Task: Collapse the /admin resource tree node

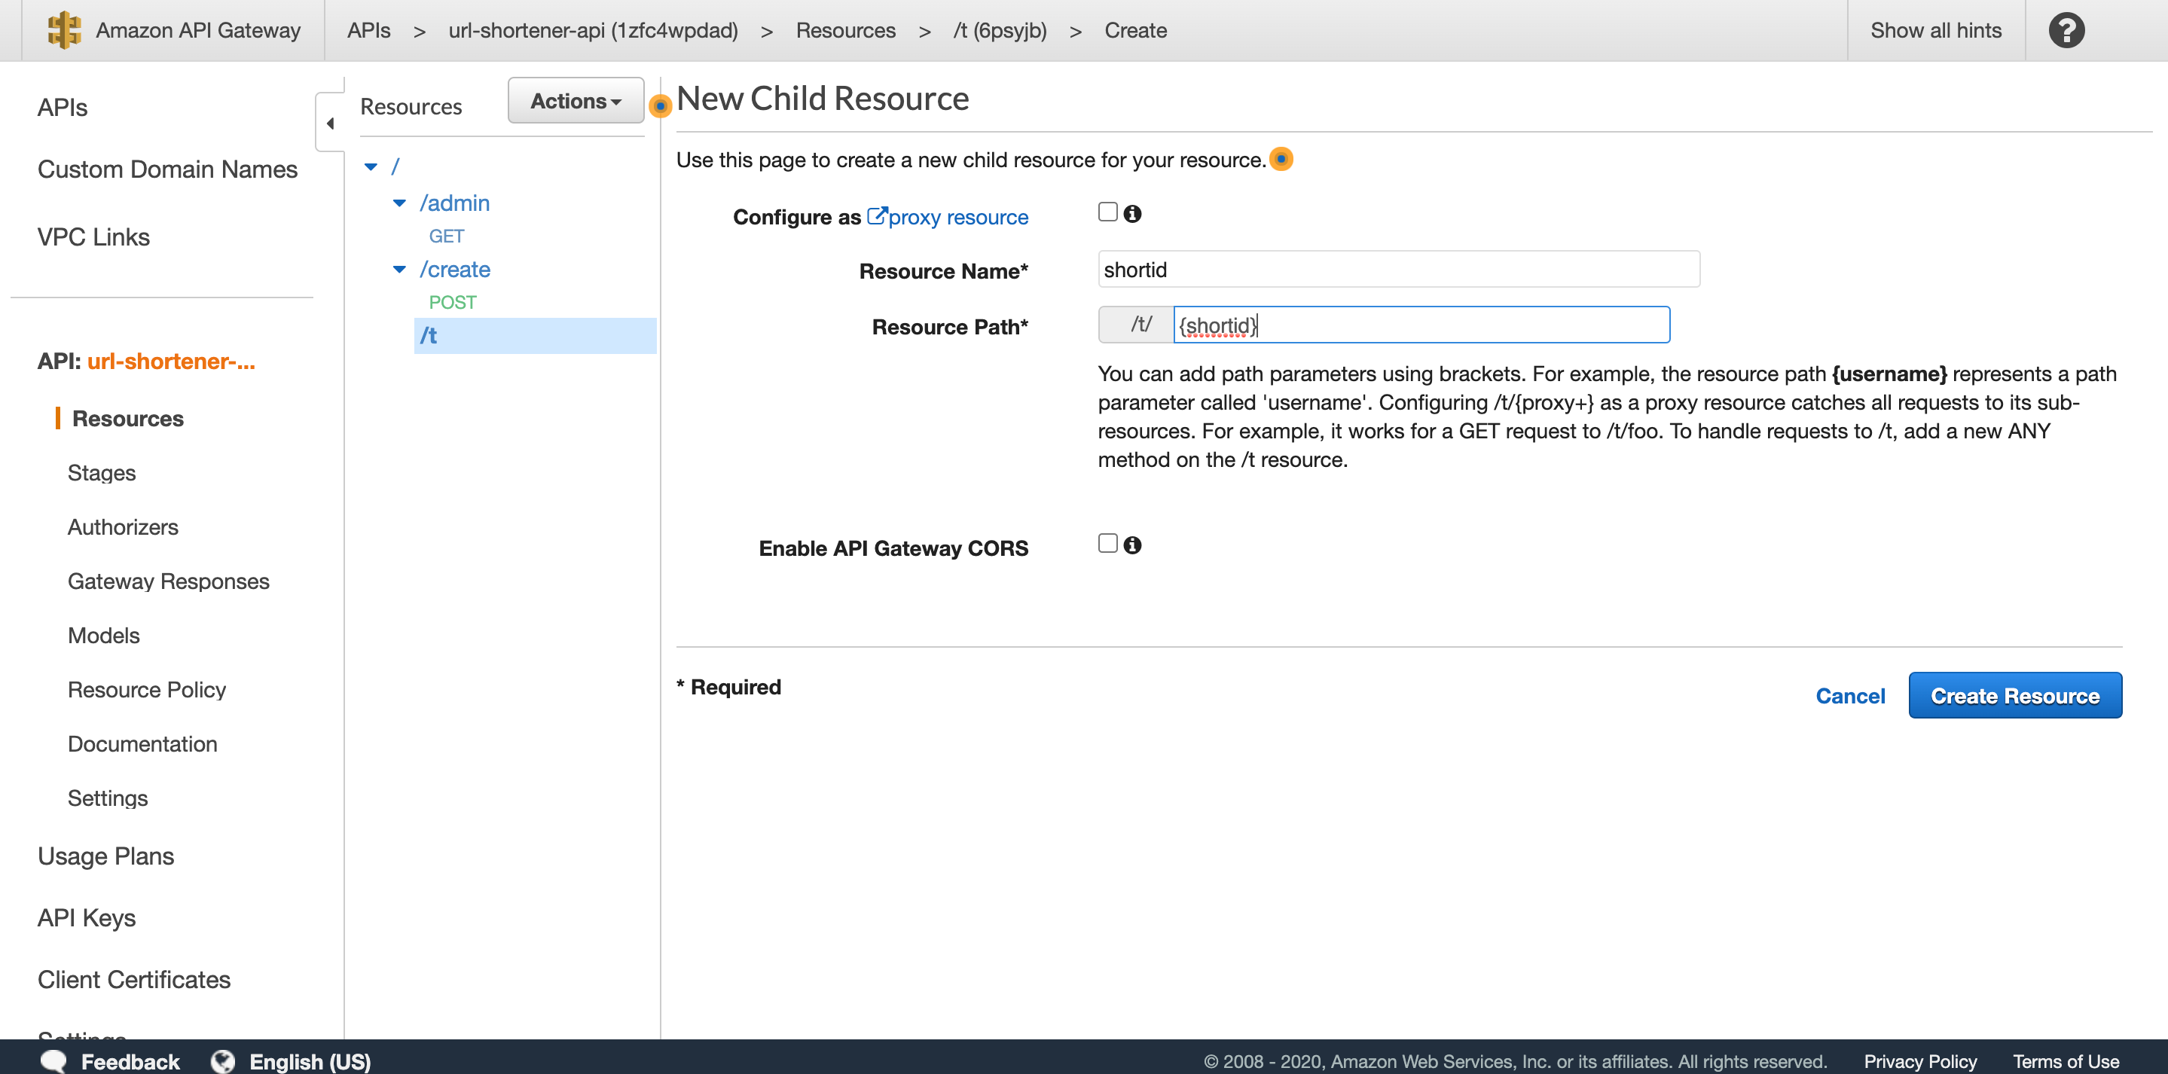Action: pyautogui.click(x=400, y=203)
